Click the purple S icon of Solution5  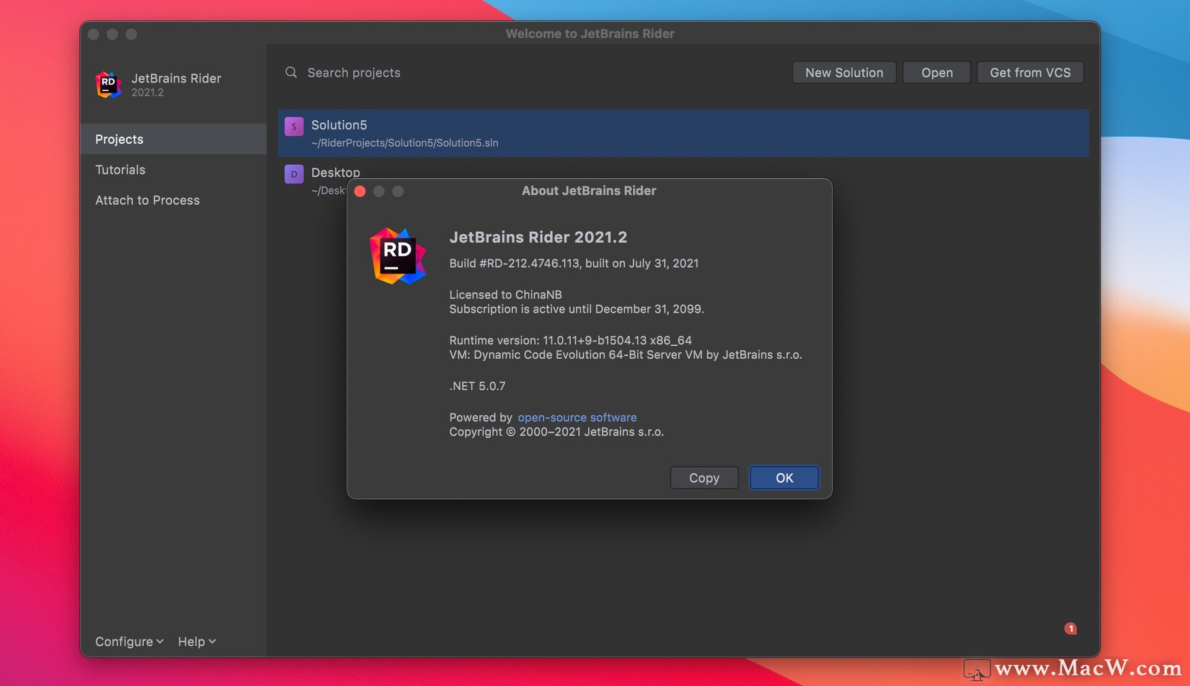[294, 126]
